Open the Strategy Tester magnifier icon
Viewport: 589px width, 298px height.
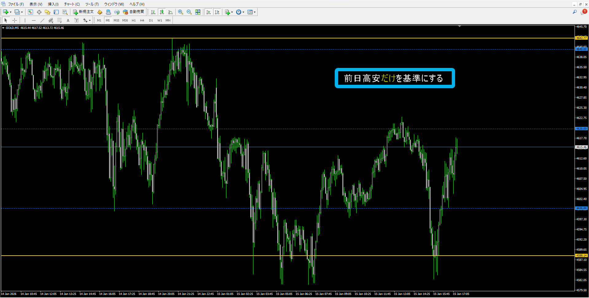65,12
